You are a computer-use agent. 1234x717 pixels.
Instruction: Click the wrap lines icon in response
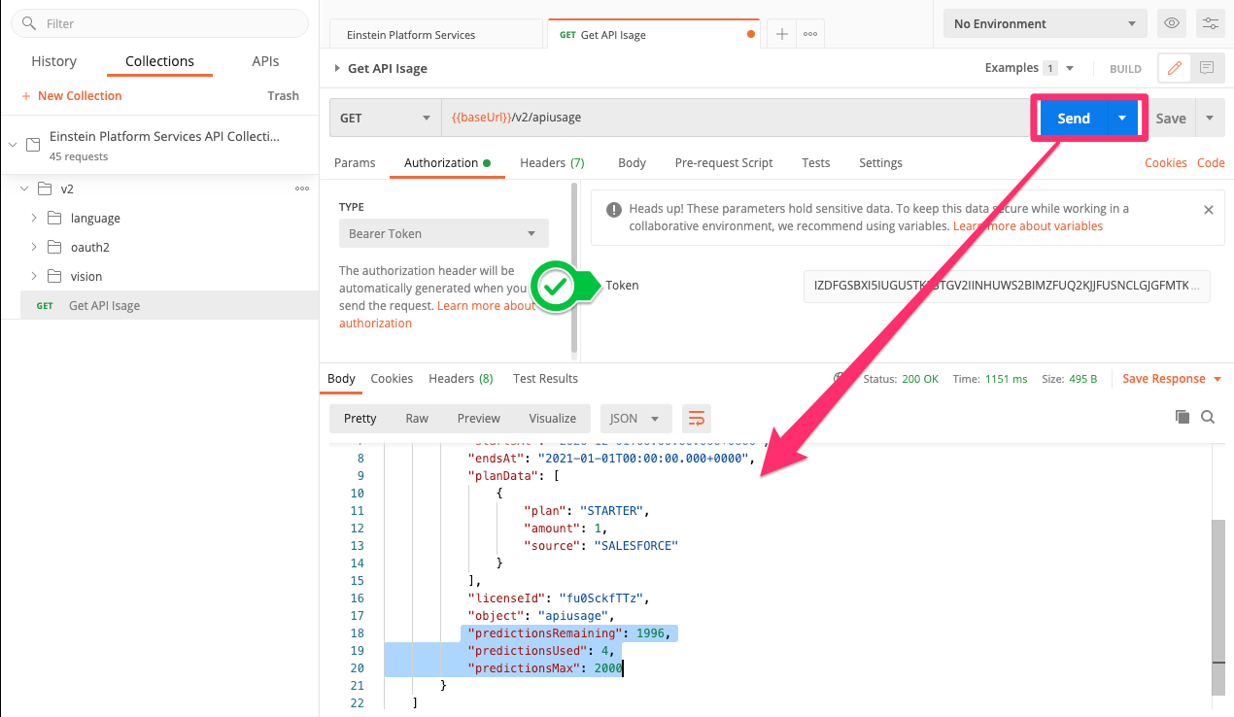click(x=697, y=419)
